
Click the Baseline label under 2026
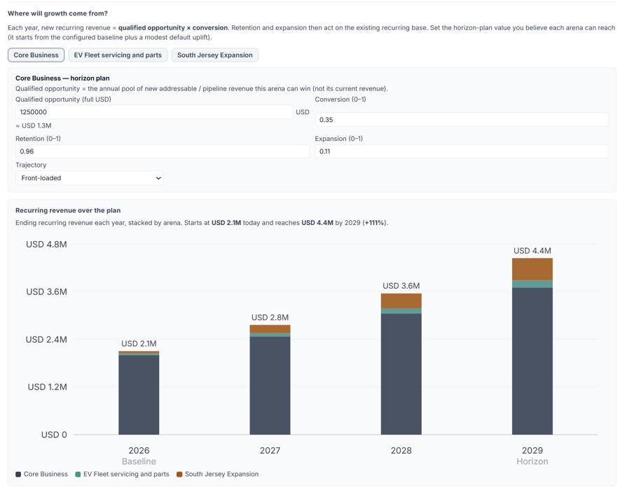tap(139, 462)
